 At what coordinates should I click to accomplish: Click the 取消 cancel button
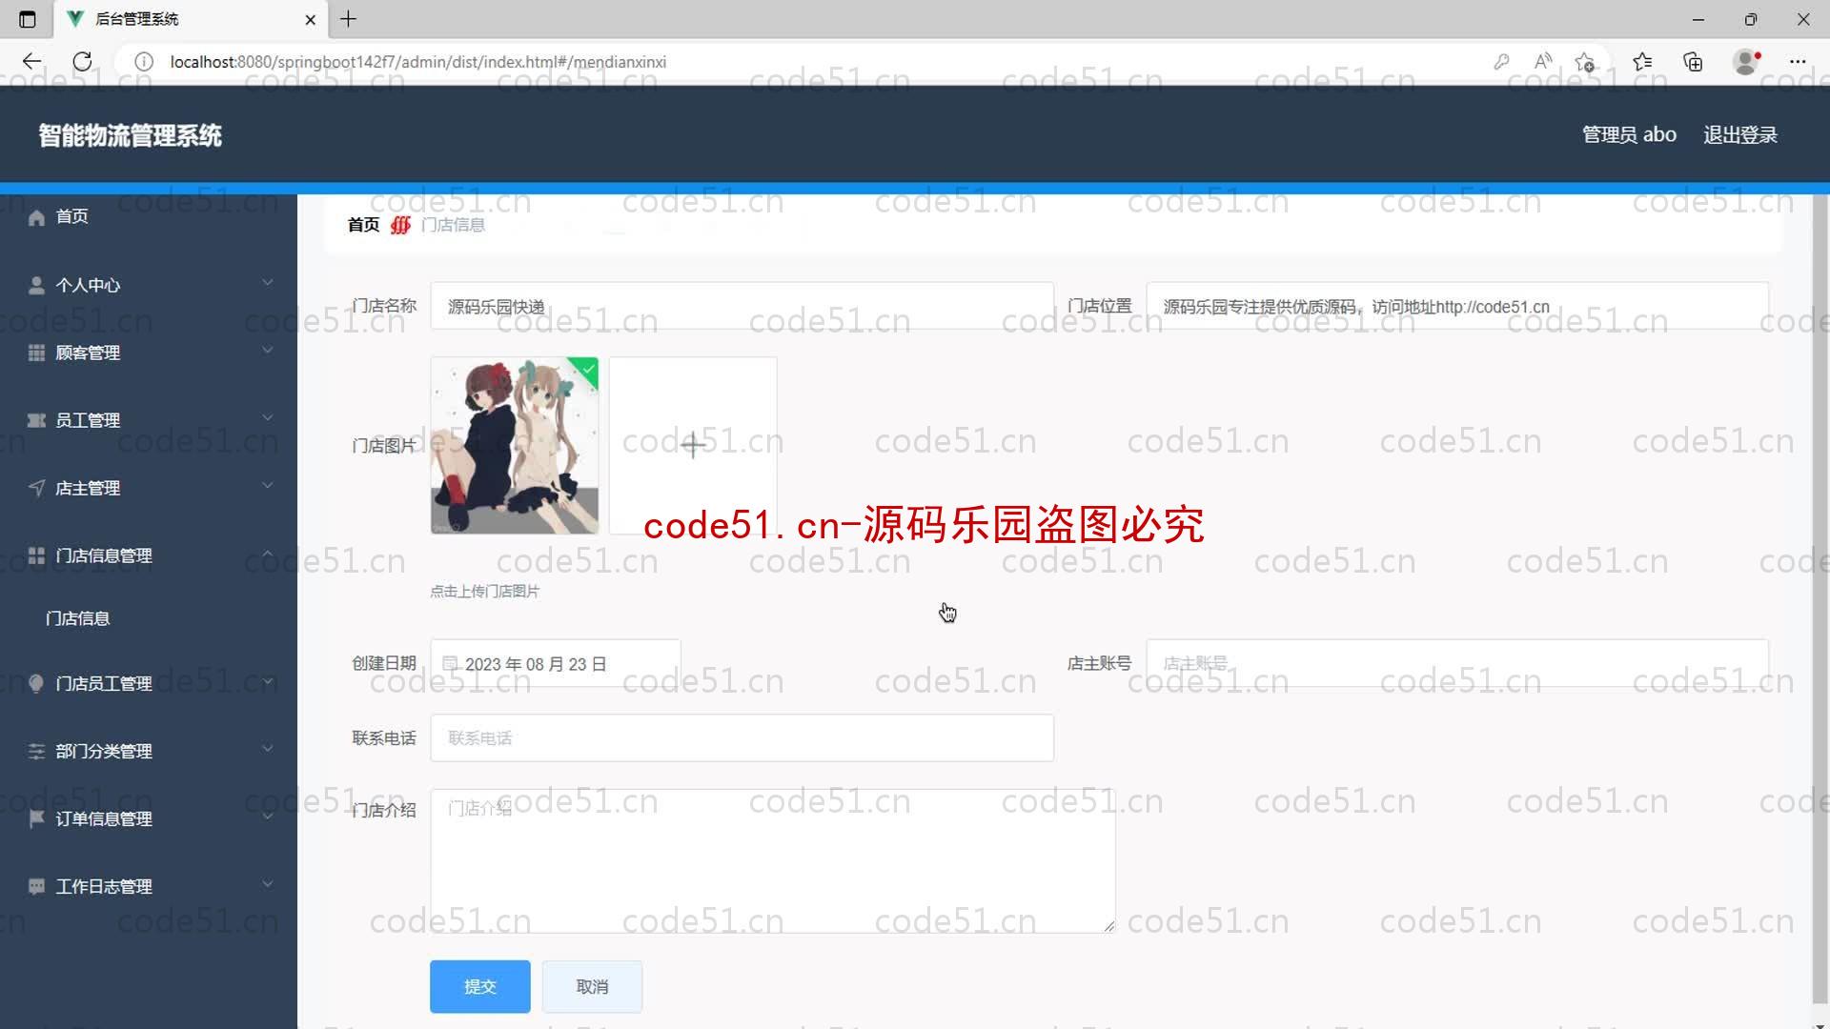(x=592, y=986)
